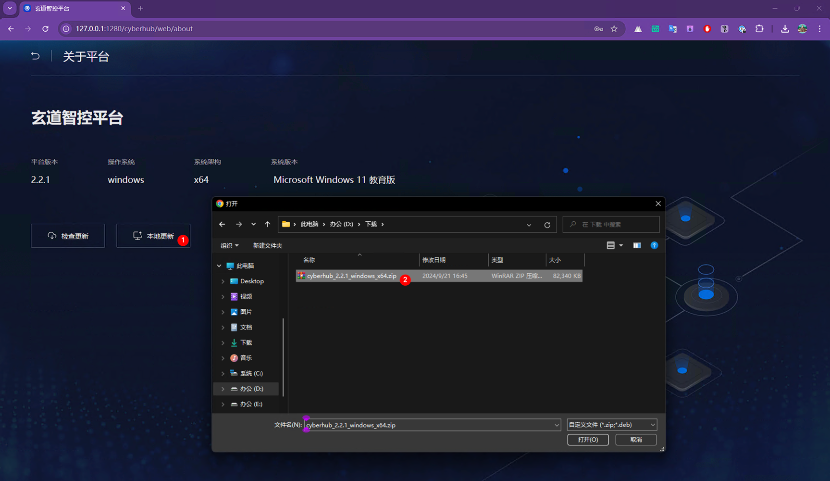Image resolution: width=830 pixels, height=481 pixels.
Task: Open the 组织 menu dropdown
Action: point(229,246)
